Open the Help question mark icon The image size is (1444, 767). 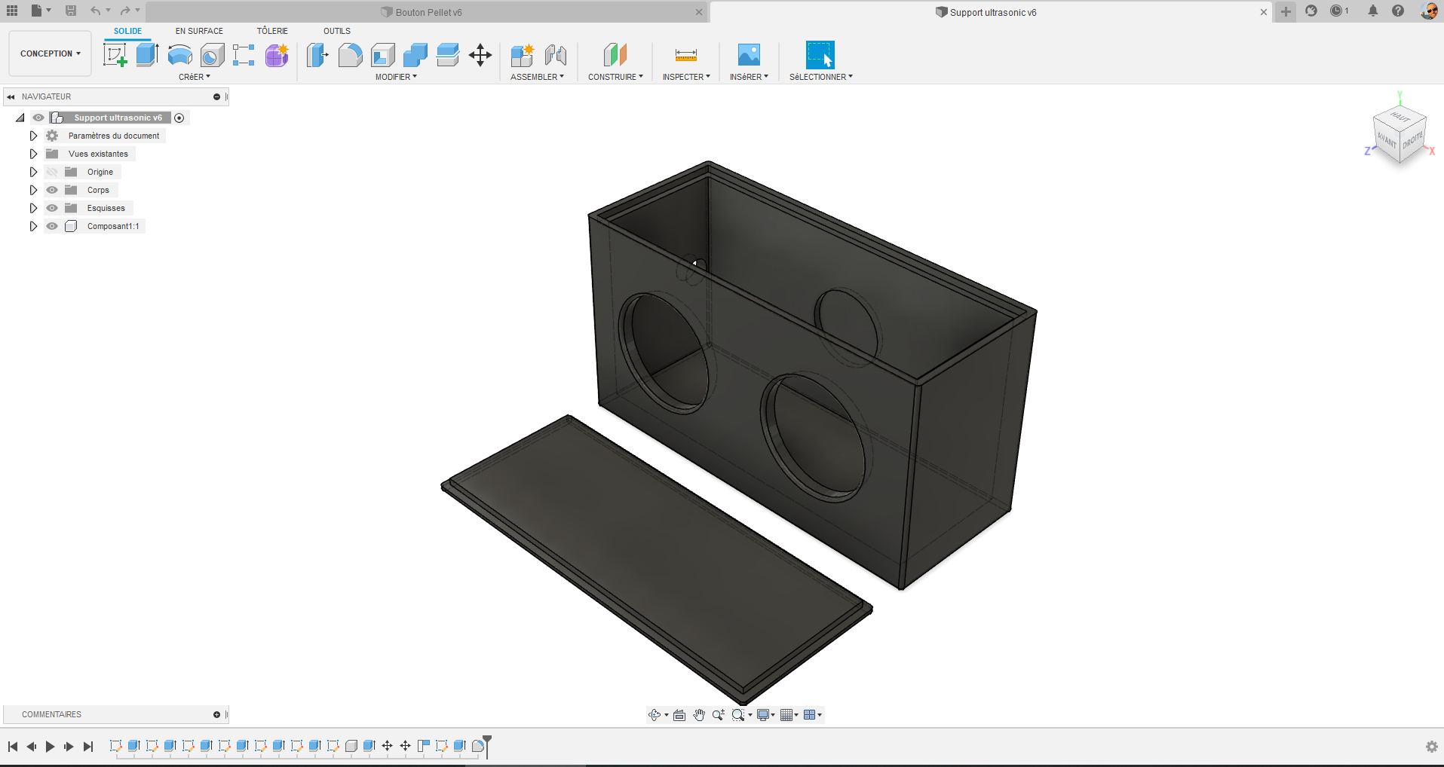1398,11
